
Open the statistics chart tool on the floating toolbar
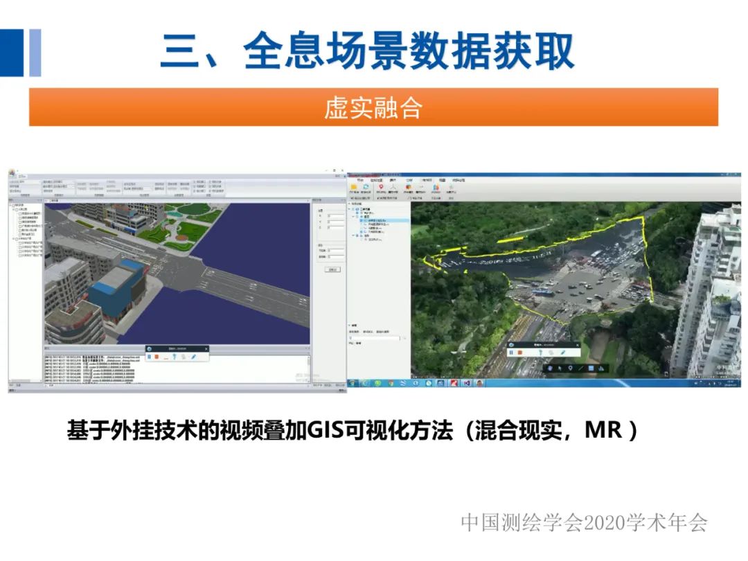[x=602, y=368]
